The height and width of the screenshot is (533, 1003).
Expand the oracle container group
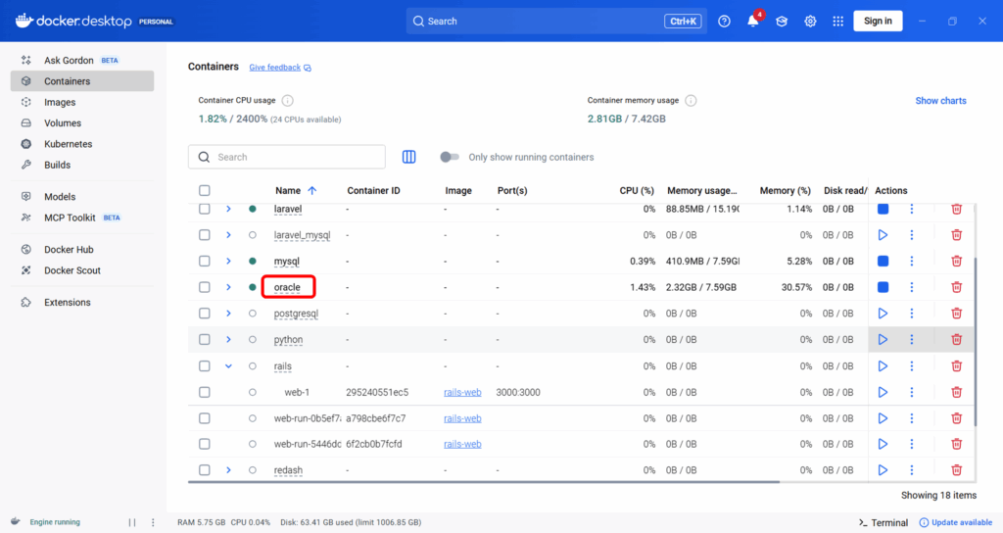tap(229, 287)
